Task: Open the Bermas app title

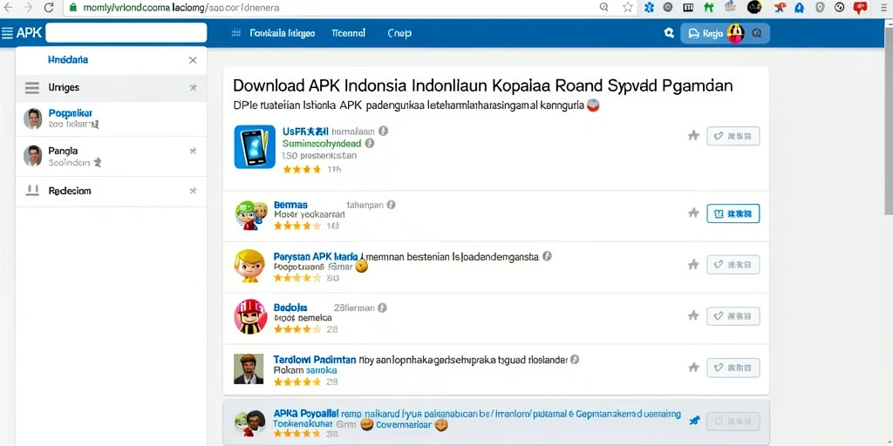Action: point(290,204)
